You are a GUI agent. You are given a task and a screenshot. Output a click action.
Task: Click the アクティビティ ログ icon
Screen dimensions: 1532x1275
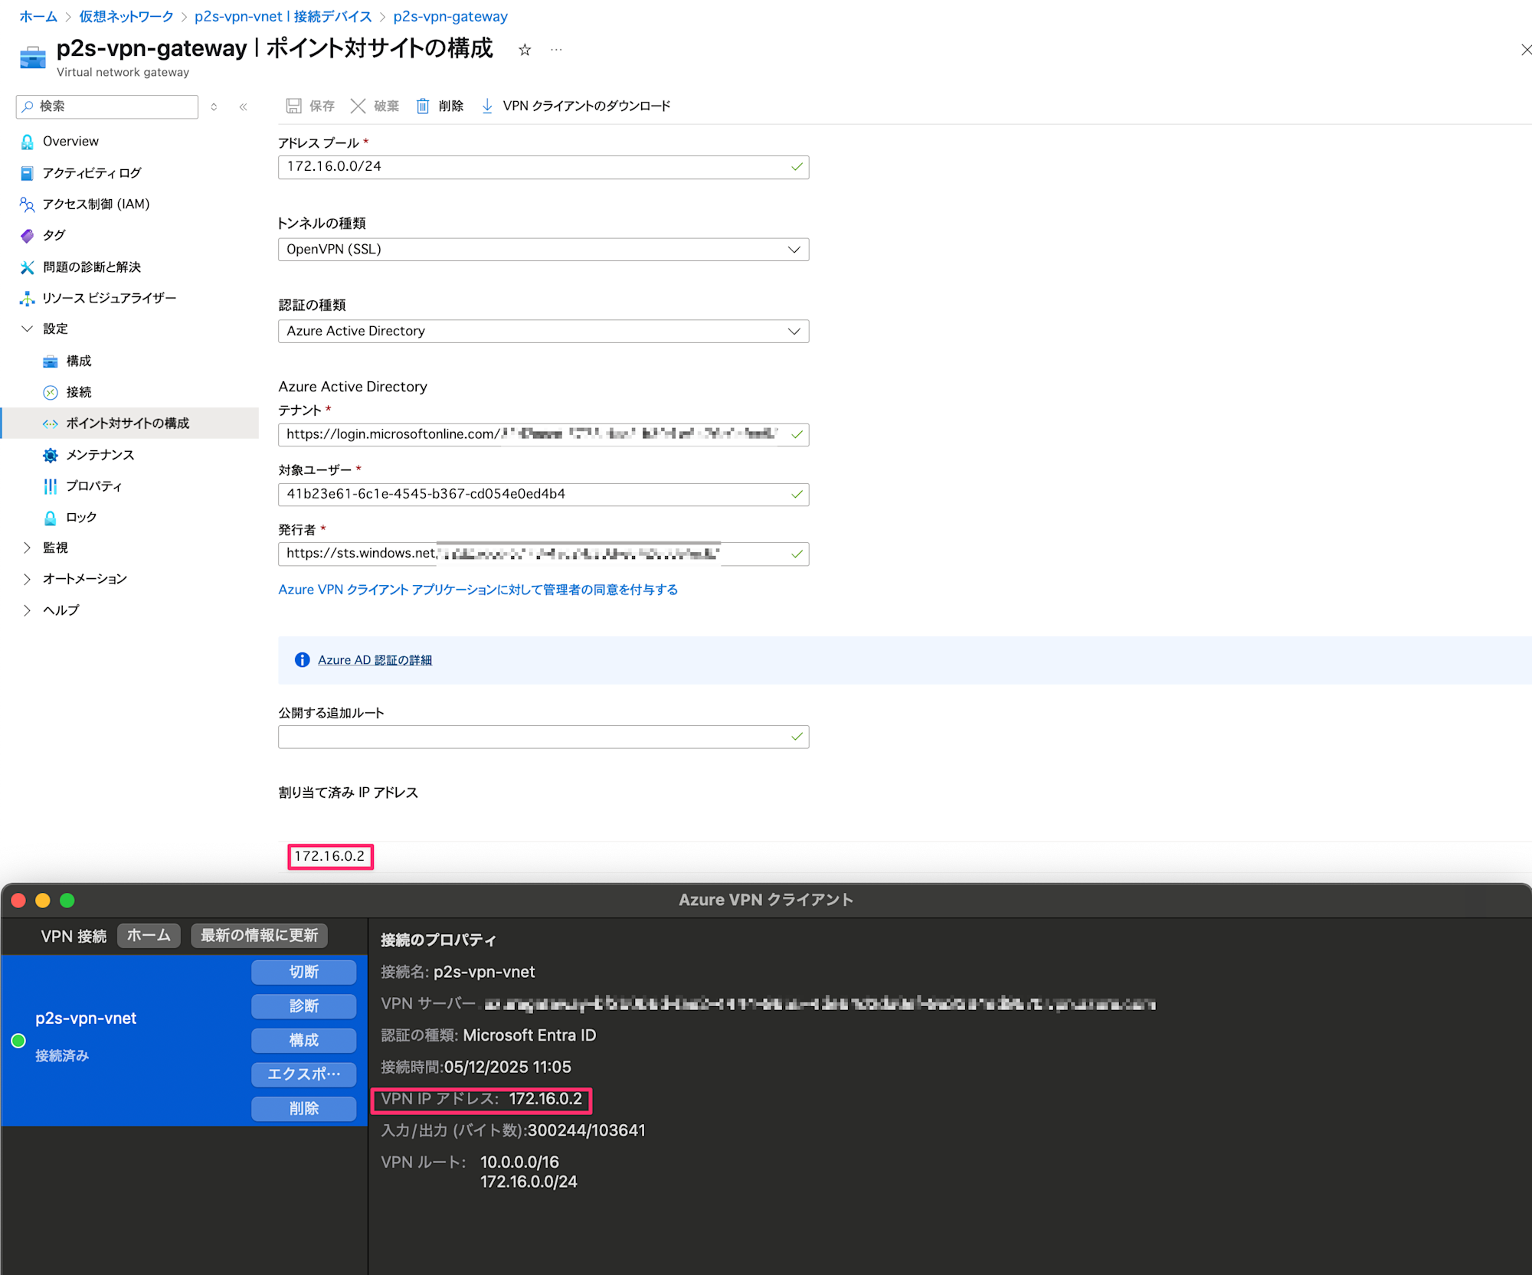pyautogui.click(x=27, y=173)
